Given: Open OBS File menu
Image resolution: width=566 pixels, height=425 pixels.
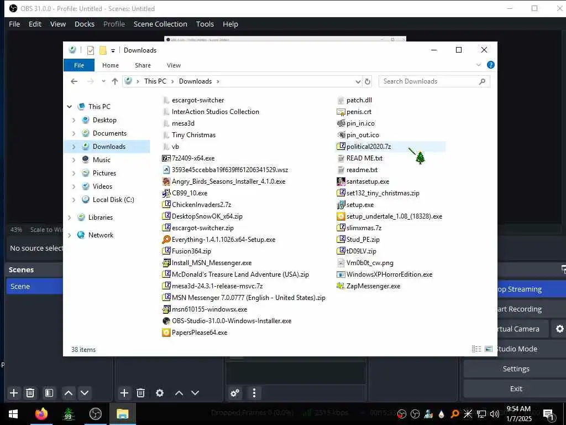Looking at the screenshot, I should coord(14,24).
